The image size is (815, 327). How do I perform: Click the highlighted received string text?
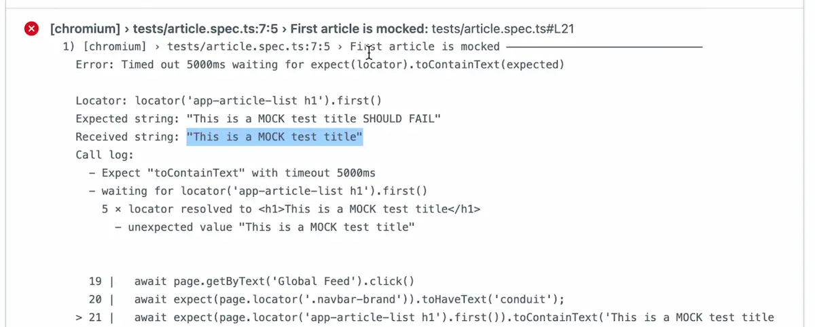click(x=274, y=137)
